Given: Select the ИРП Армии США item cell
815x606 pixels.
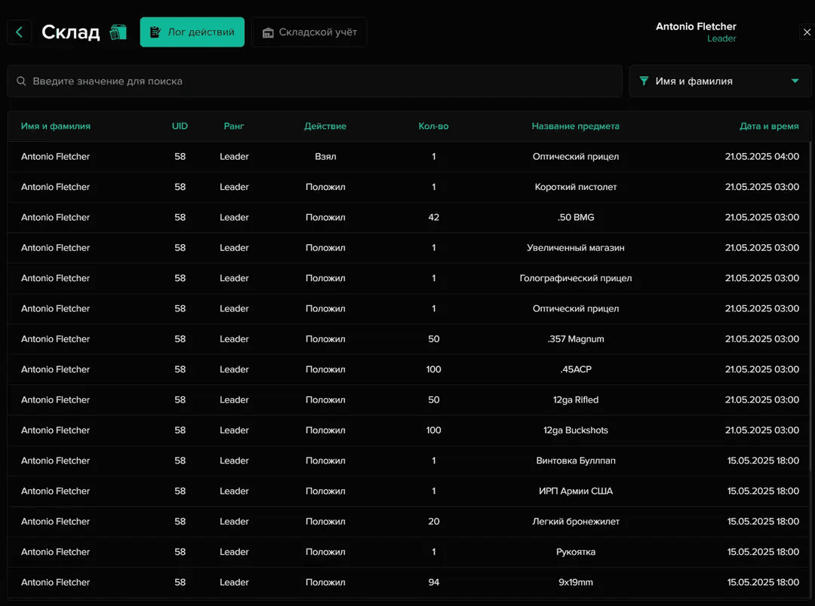Looking at the screenshot, I should pyautogui.click(x=575, y=491).
